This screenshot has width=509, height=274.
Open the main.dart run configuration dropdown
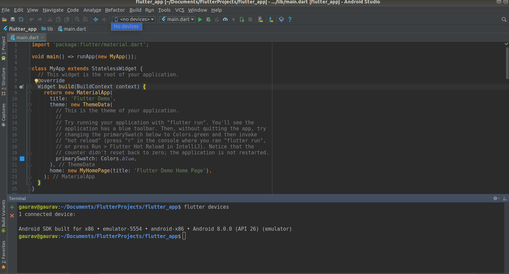tap(177, 19)
